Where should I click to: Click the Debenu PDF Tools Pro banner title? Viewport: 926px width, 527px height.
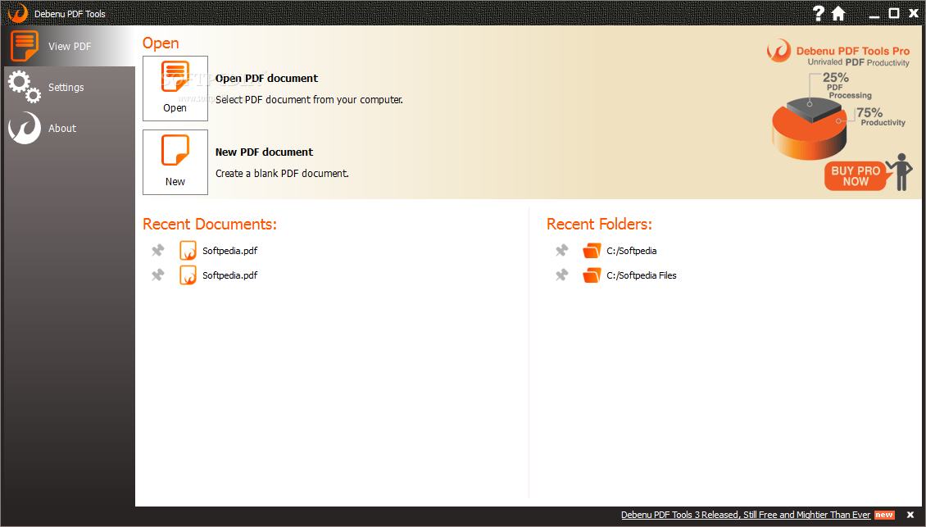[x=853, y=51]
